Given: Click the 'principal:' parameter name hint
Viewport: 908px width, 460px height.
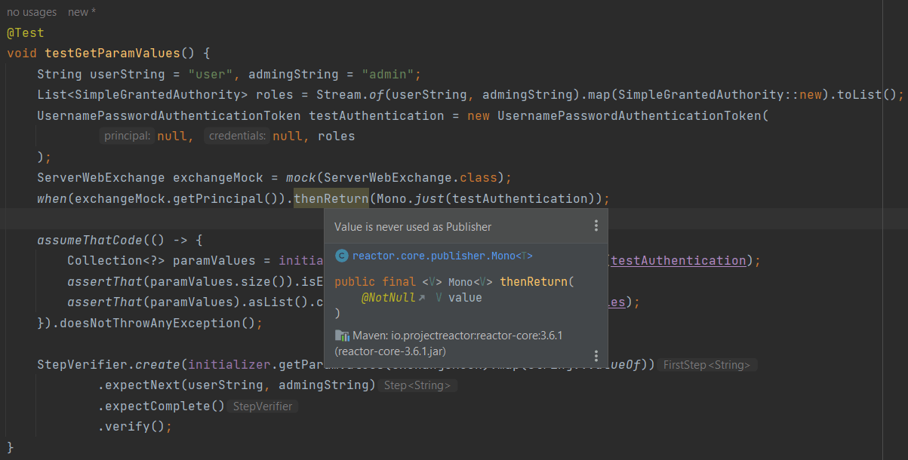Looking at the screenshot, I should click(x=128, y=136).
